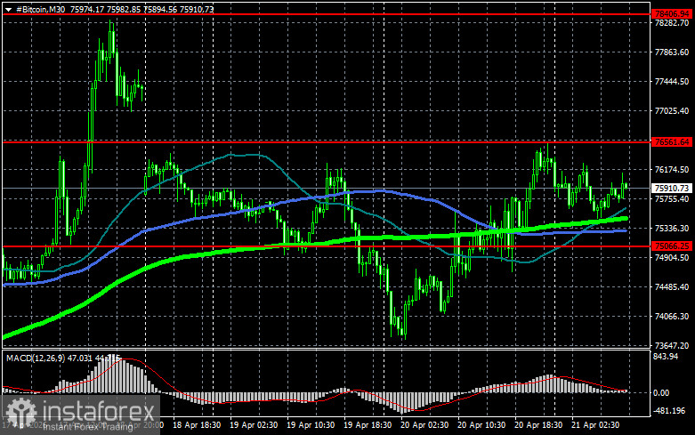
Task: Click the 74904.50 price axis label
Action: pyautogui.click(x=672, y=257)
